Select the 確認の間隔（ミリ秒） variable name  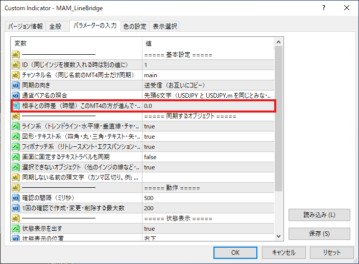(x=48, y=197)
